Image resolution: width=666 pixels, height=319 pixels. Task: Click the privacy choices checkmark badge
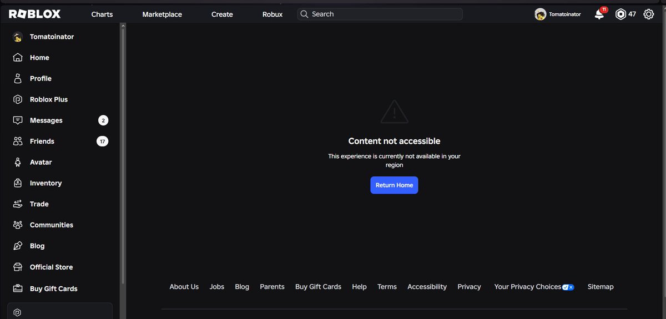point(568,287)
